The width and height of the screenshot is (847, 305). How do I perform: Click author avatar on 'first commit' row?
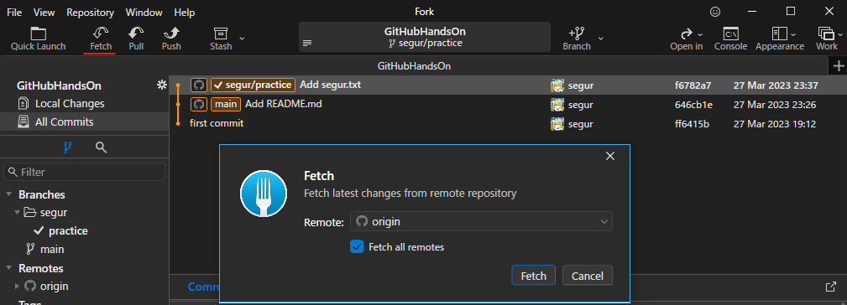point(557,124)
